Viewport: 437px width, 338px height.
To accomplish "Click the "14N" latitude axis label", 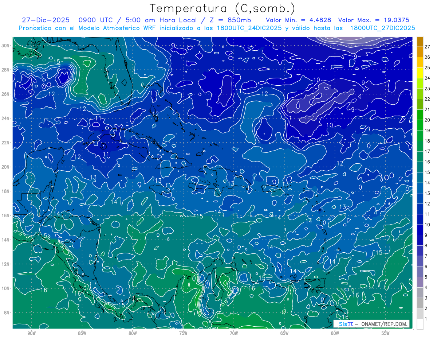I will click(6, 240).
